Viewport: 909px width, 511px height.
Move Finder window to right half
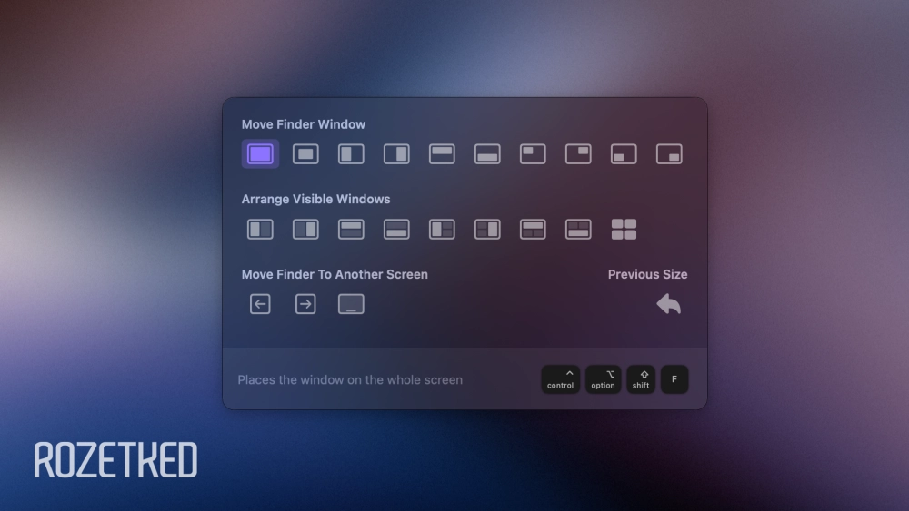click(396, 154)
